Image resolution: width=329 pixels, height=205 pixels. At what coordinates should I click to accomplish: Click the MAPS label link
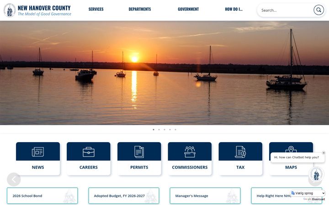291,167
